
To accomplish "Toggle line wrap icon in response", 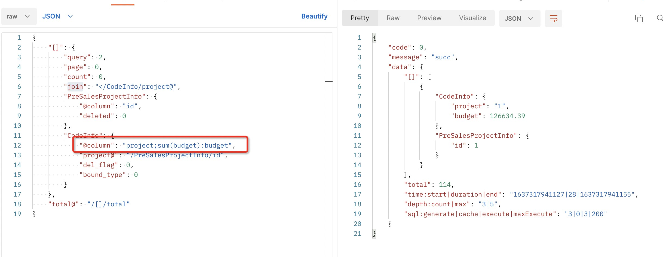I will [553, 19].
